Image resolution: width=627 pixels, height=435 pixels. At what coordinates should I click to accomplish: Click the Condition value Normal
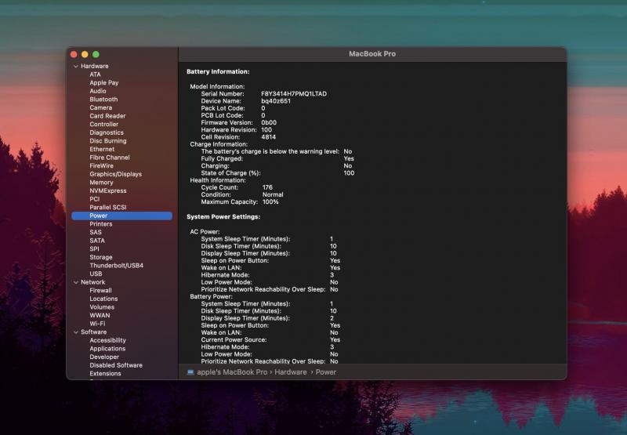click(273, 194)
